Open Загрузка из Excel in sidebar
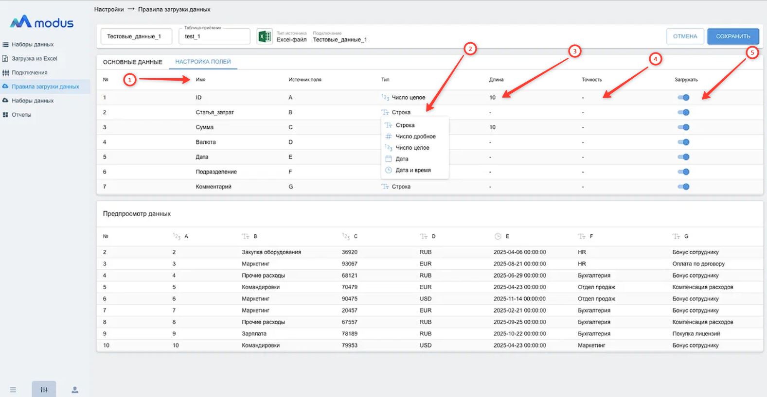This screenshot has height=397, width=767. pos(34,58)
